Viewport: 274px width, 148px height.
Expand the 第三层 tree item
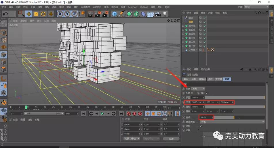click(183, 38)
